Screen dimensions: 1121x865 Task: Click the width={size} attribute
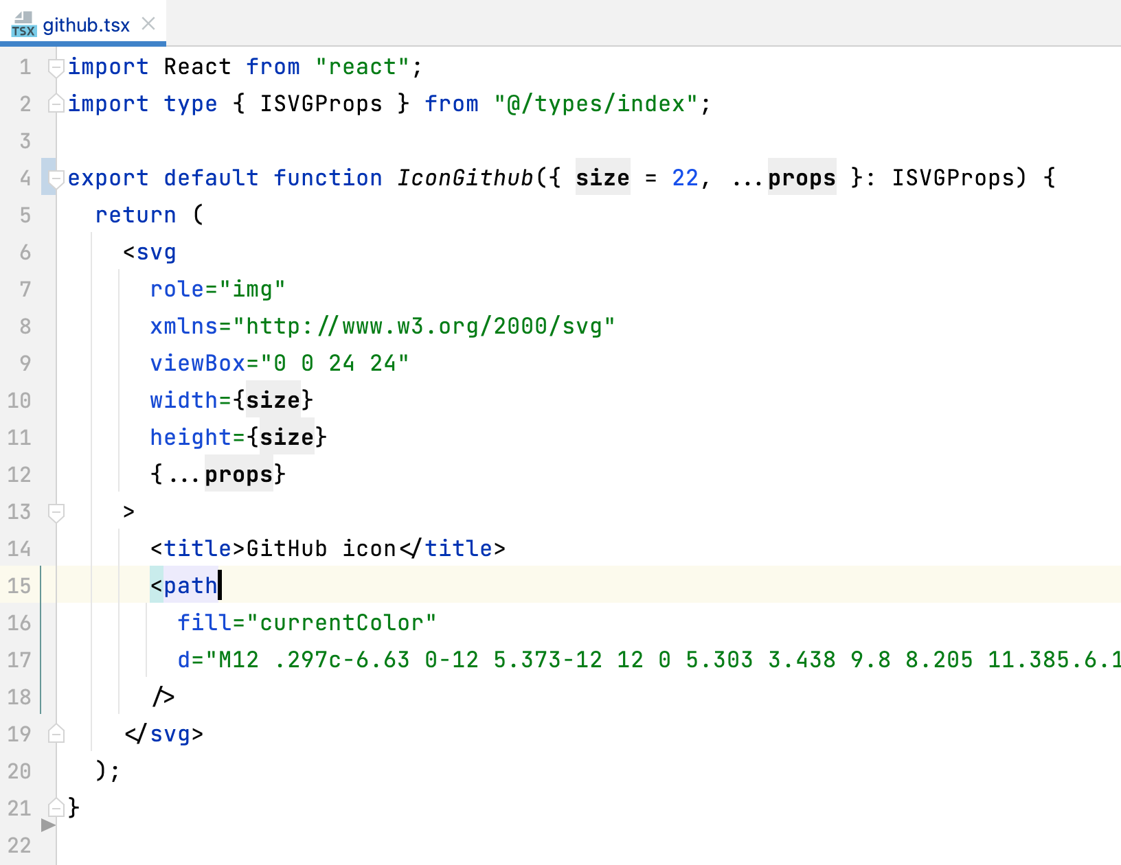(x=231, y=400)
